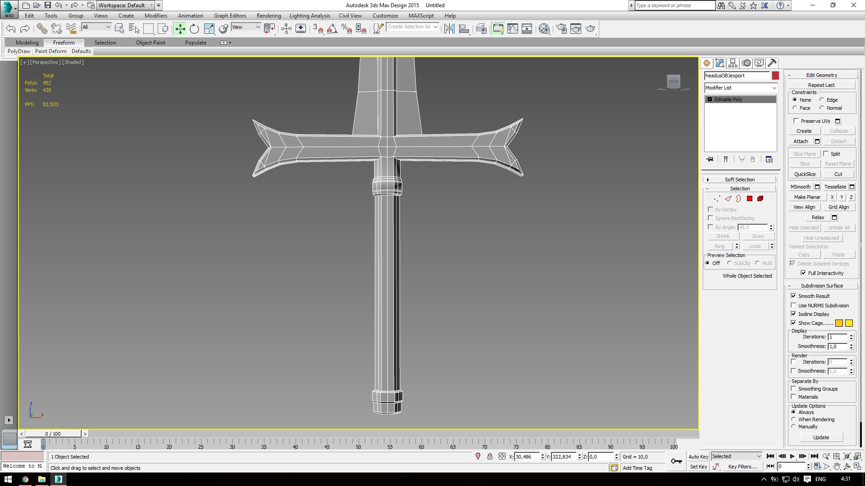The width and height of the screenshot is (865, 486).
Task: Click the Make Planar button
Action: click(x=807, y=197)
